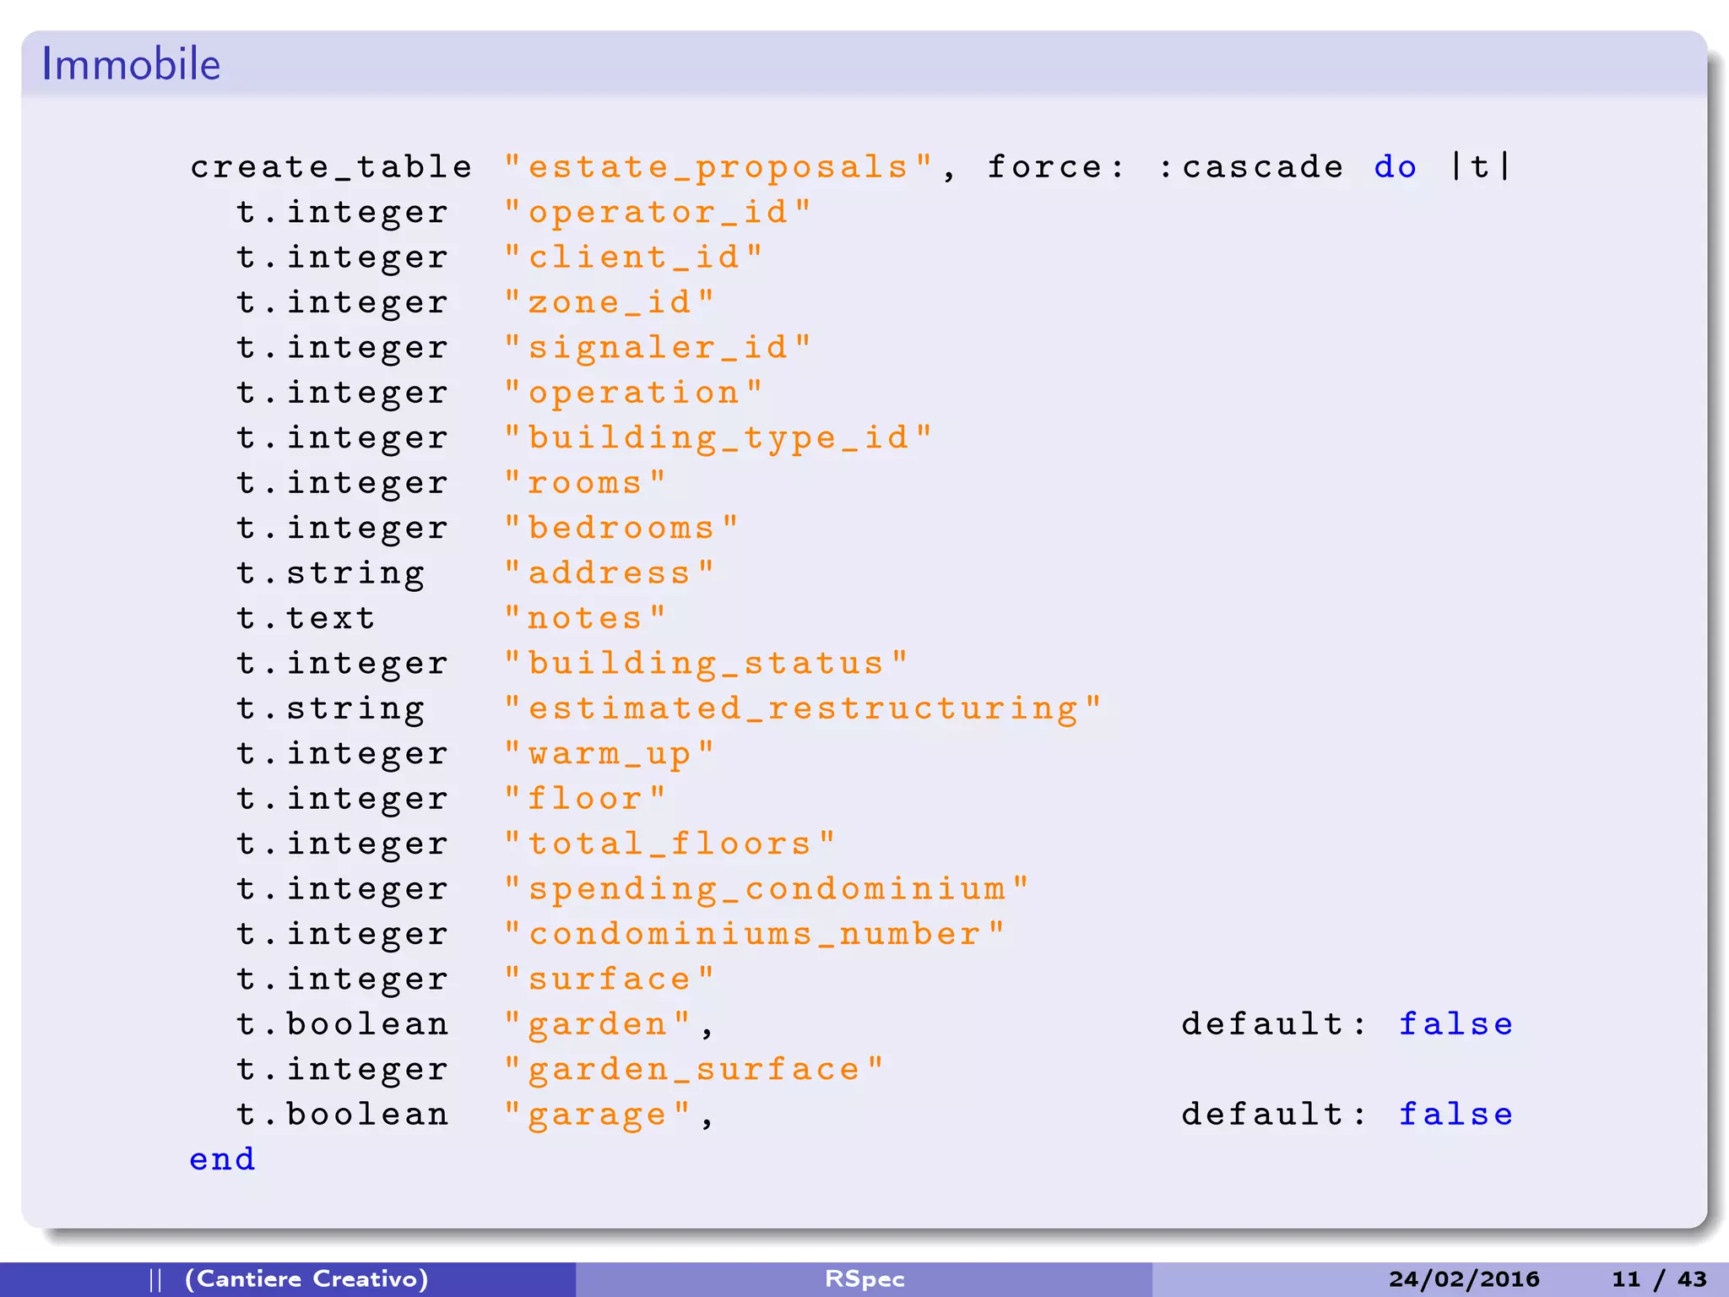This screenshot has height=1297, width=1729.
Task: Click the footer date "24/02/2016"
Action: click(x=1465, y=1279)
